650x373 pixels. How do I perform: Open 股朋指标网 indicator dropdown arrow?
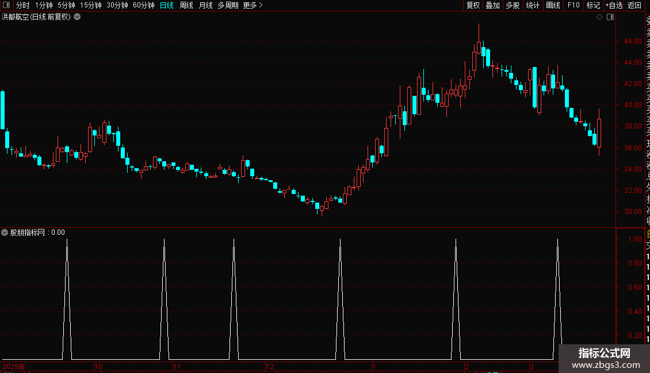pyautogui.click(x=5, y=232)
